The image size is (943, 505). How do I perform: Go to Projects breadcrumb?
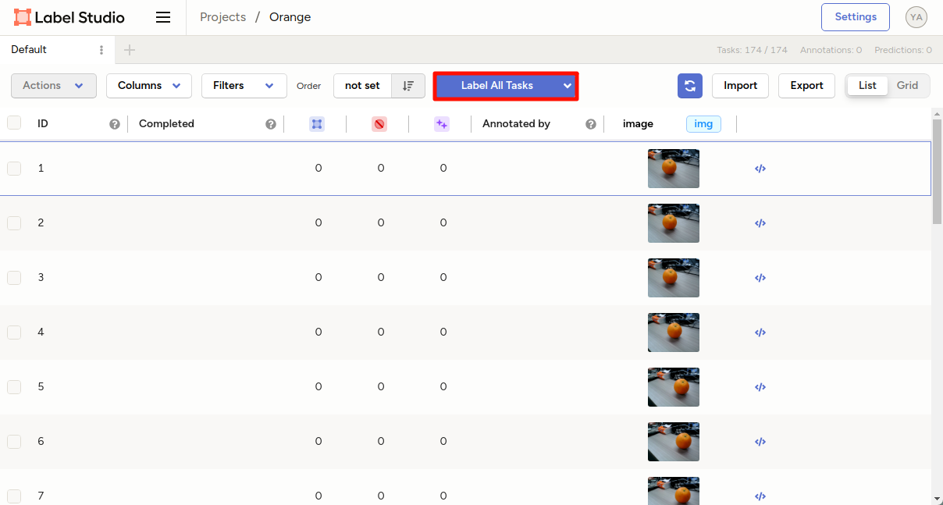pyautogui.click(x=223, y=17)
